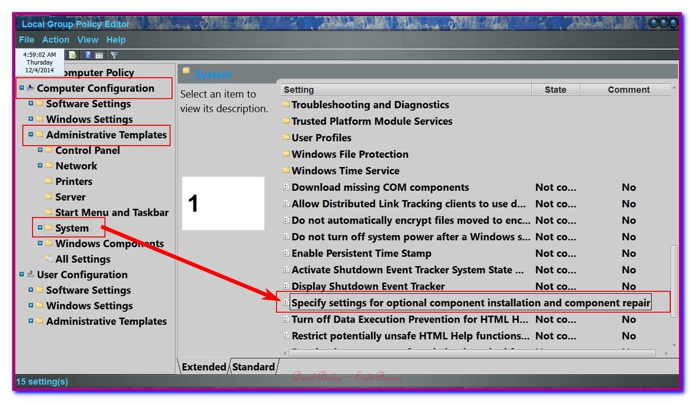Collapse the Computer Configuration node
Image resolution: width=694 pixels, height=403 pixels.
22,88
